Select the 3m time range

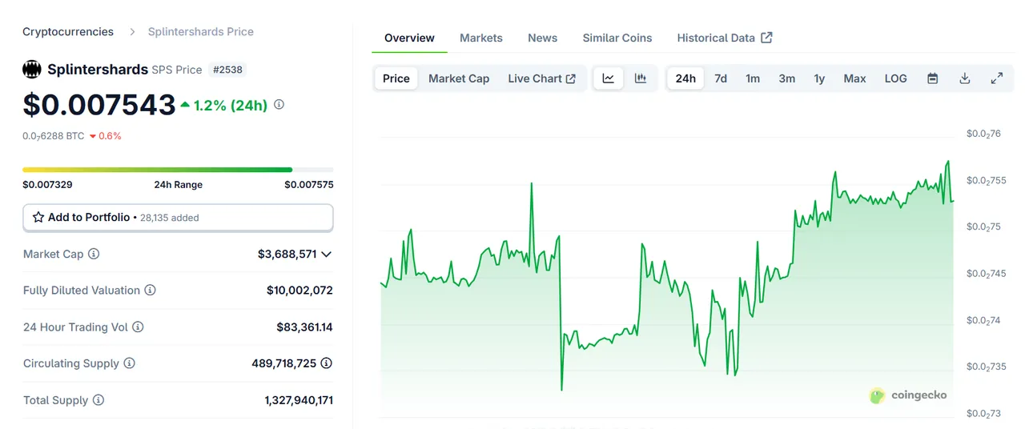click(787, 78)
